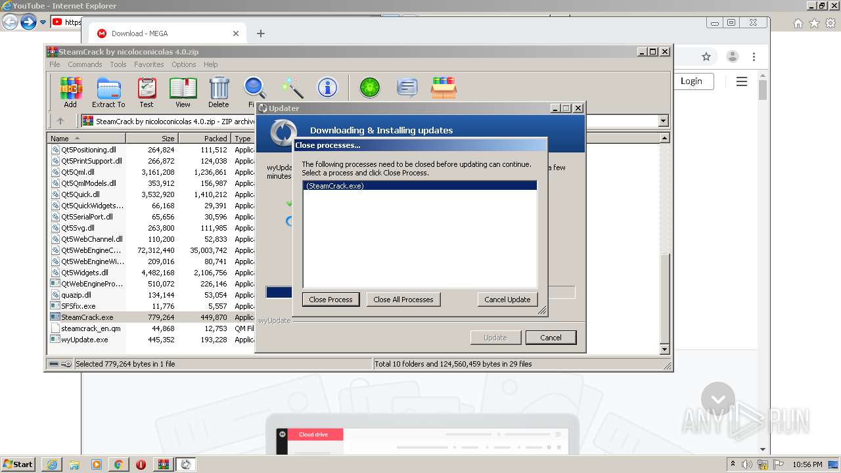Click Cancel in the Updater window
Image resolution: width=841 pixels, height=473 pixels.
tap(551, 338)
